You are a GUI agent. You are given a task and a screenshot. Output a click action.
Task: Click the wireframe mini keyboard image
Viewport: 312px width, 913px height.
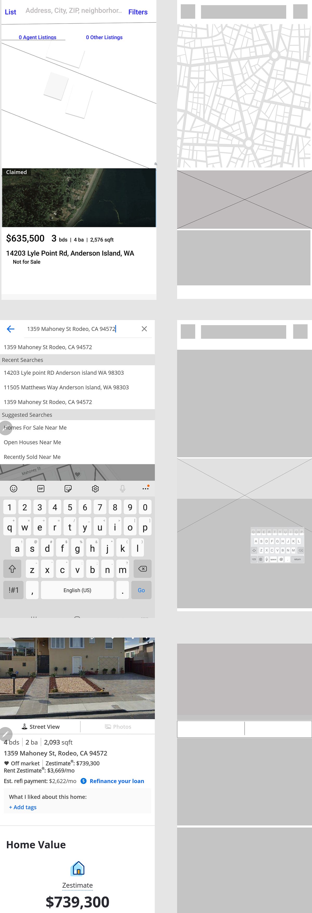coord(277,545)
